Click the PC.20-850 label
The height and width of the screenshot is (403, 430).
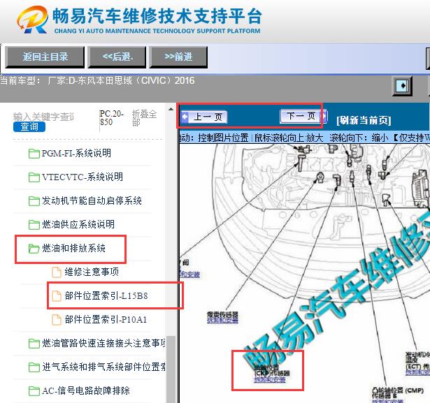click(x=112, y=118)
